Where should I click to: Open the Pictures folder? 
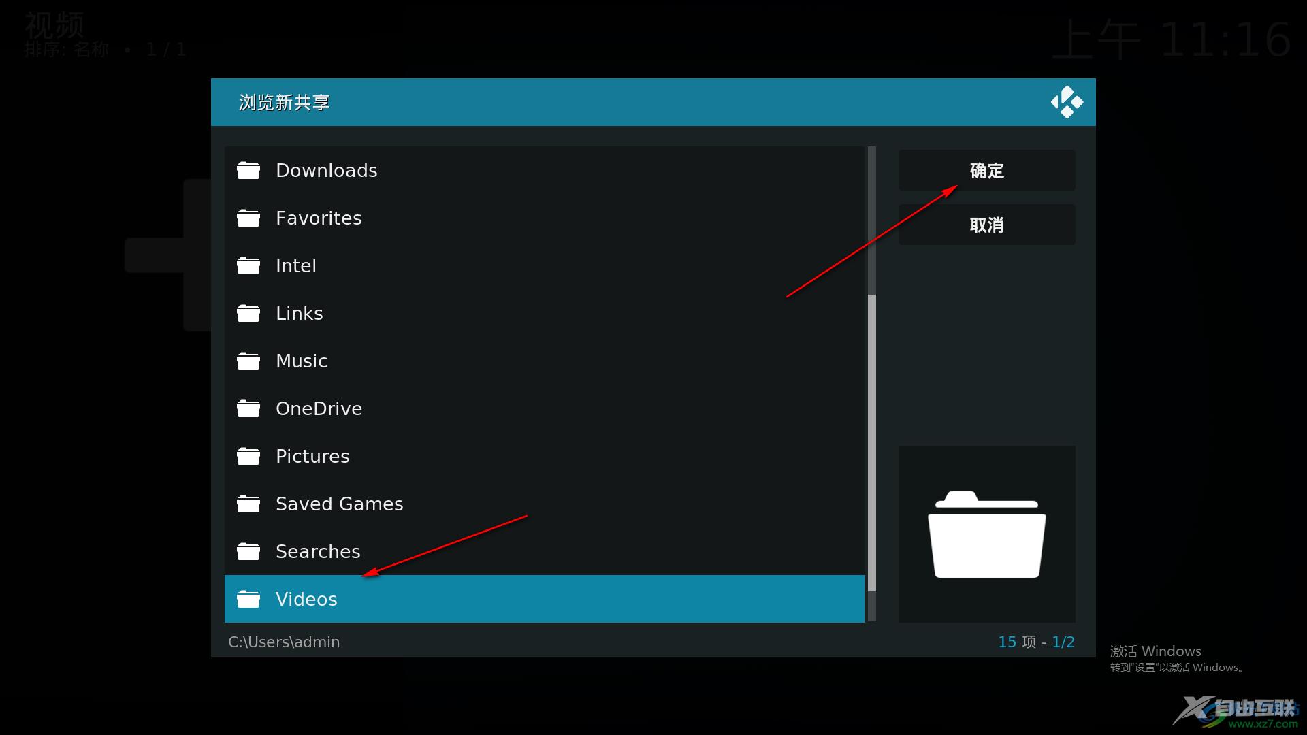tap(313, 456)
